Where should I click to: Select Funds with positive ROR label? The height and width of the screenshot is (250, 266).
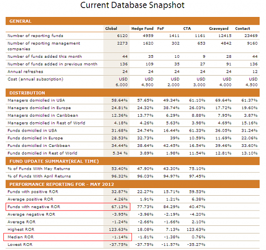33,192
